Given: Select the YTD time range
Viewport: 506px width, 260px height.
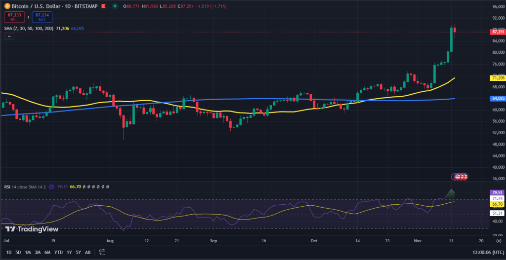Looking at the screenshot, I should (58, 252).
